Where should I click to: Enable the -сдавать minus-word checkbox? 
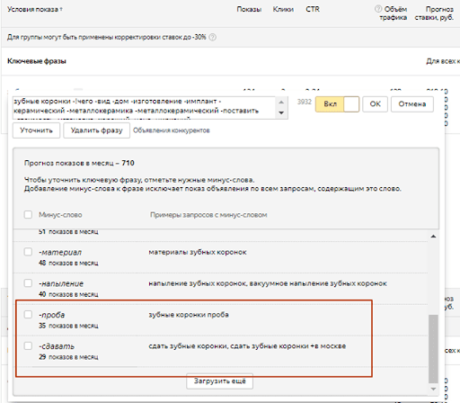(28, 345)
